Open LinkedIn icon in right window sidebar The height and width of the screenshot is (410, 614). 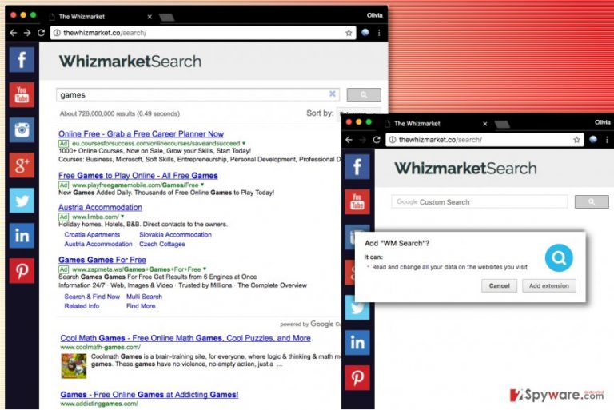tap(357, 343)
